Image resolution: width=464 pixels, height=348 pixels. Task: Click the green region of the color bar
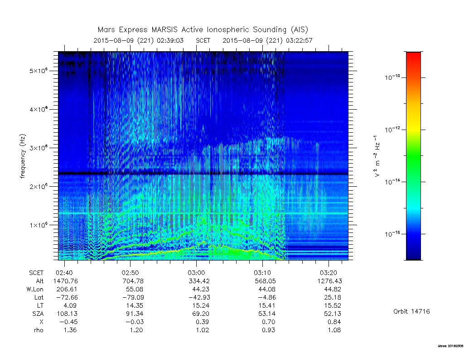[413, 157]
